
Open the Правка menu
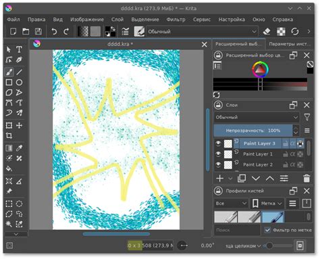36,20
